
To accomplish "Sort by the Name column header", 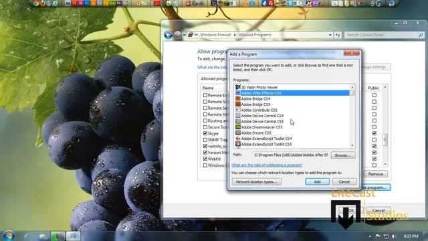I will 208,88.
